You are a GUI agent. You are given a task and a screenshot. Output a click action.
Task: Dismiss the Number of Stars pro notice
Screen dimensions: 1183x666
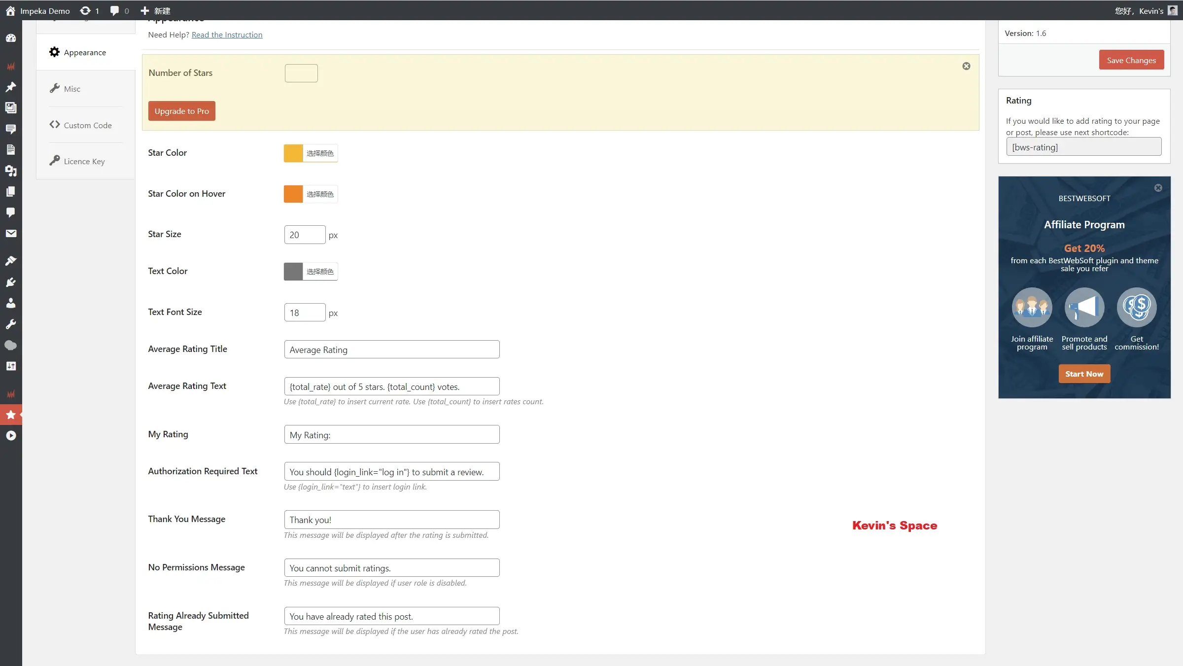966,66
